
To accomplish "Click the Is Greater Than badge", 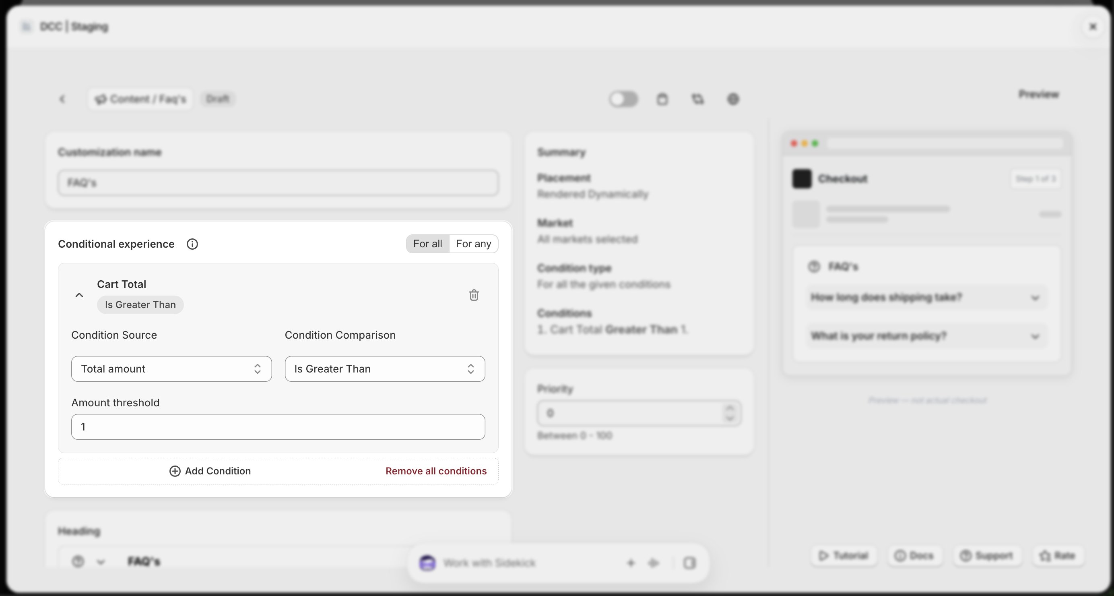I will pos(140,305).
